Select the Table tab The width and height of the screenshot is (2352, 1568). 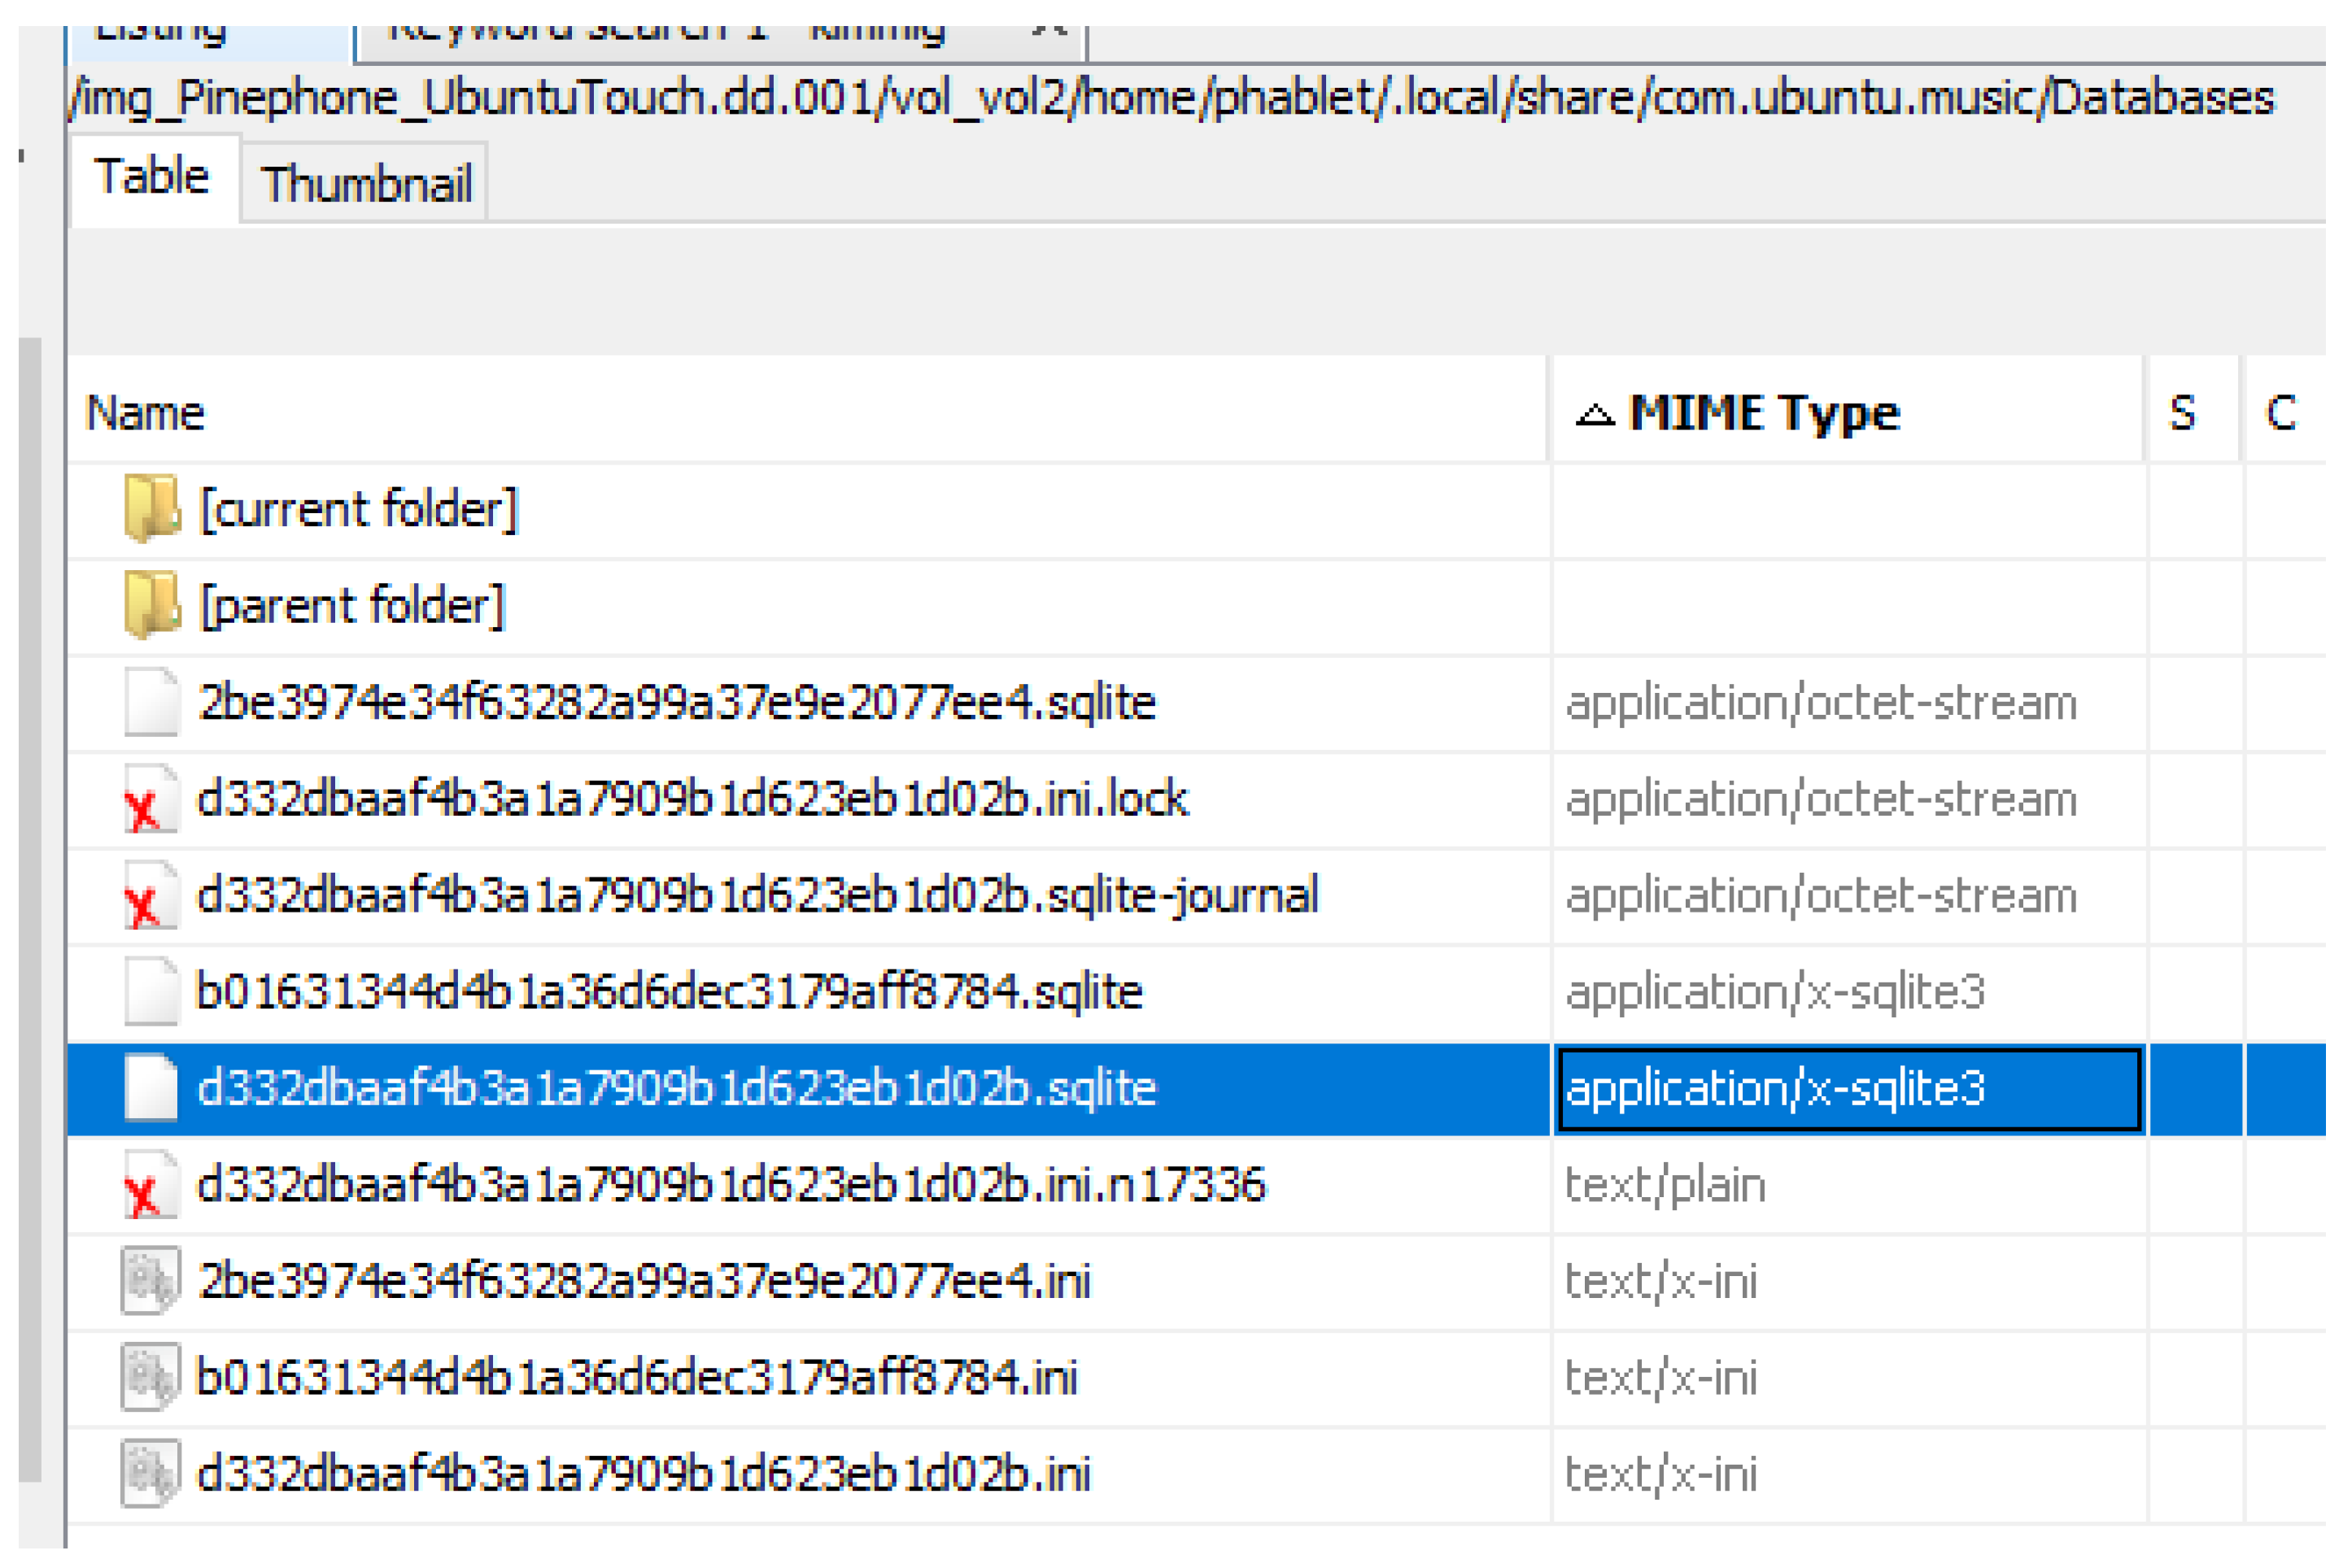coord(153,179)
